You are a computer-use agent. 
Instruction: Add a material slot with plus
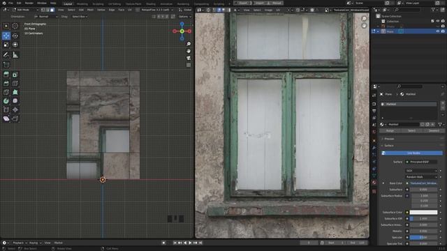(x=443, y=103)
